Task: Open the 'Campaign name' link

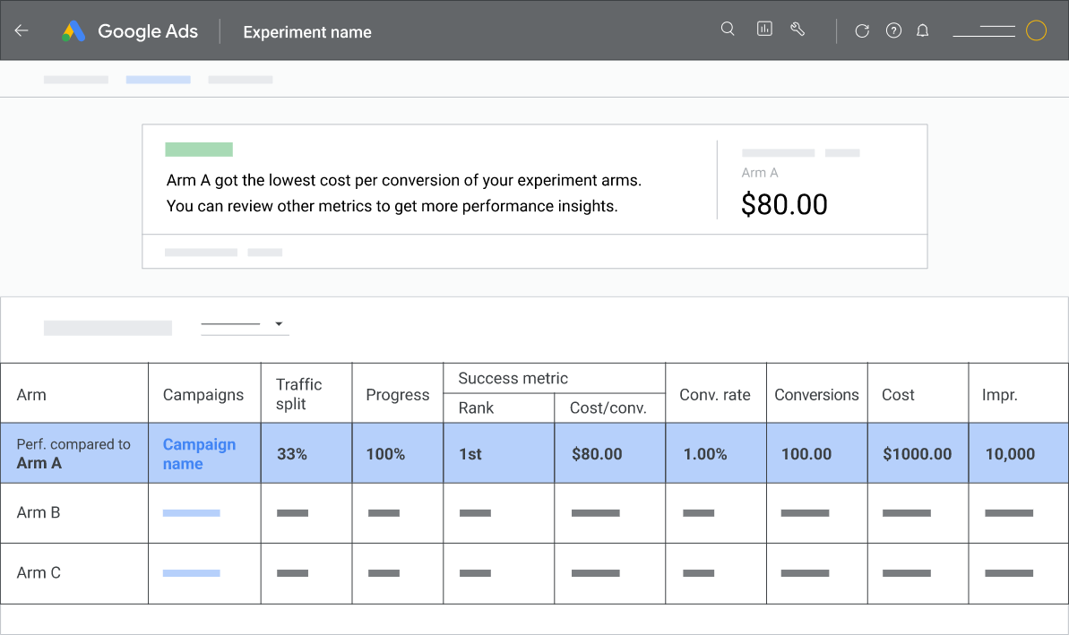Action: [199, 454]
